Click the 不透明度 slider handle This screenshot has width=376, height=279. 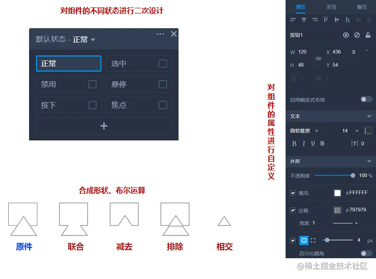coord(353,176)
